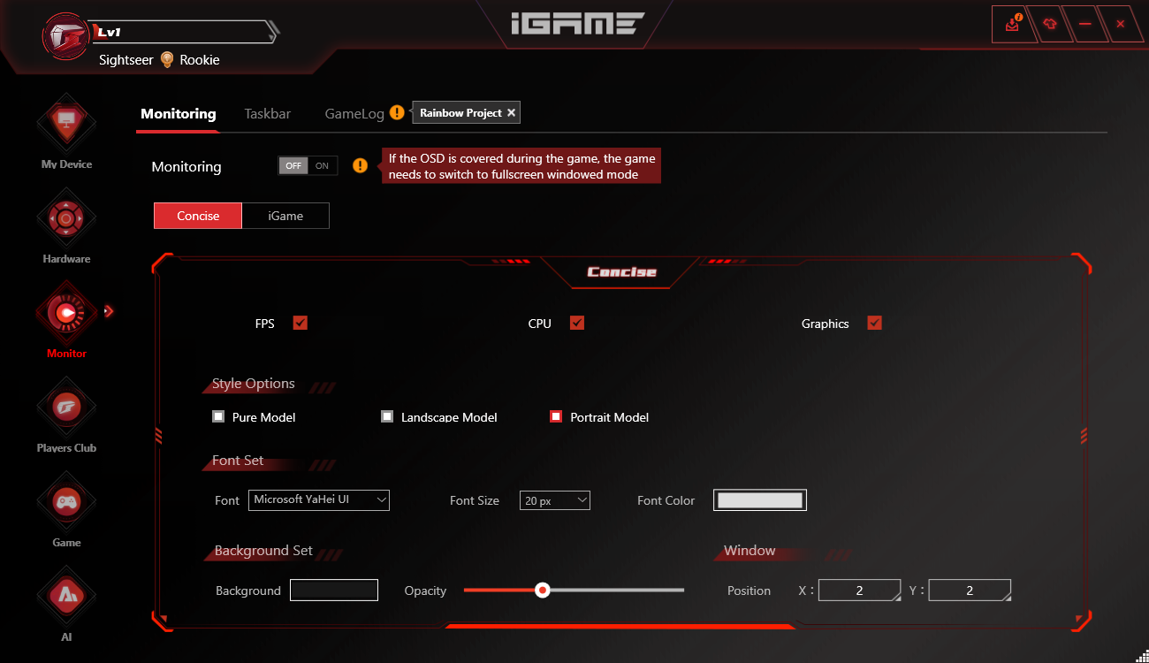The width and height of the screenshot is (1149, 663).
Task: Uncheck the FPS checkbox
Action: (x=300, y=323)
